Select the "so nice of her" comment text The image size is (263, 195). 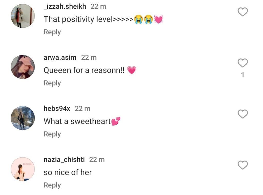click(68, 172)
